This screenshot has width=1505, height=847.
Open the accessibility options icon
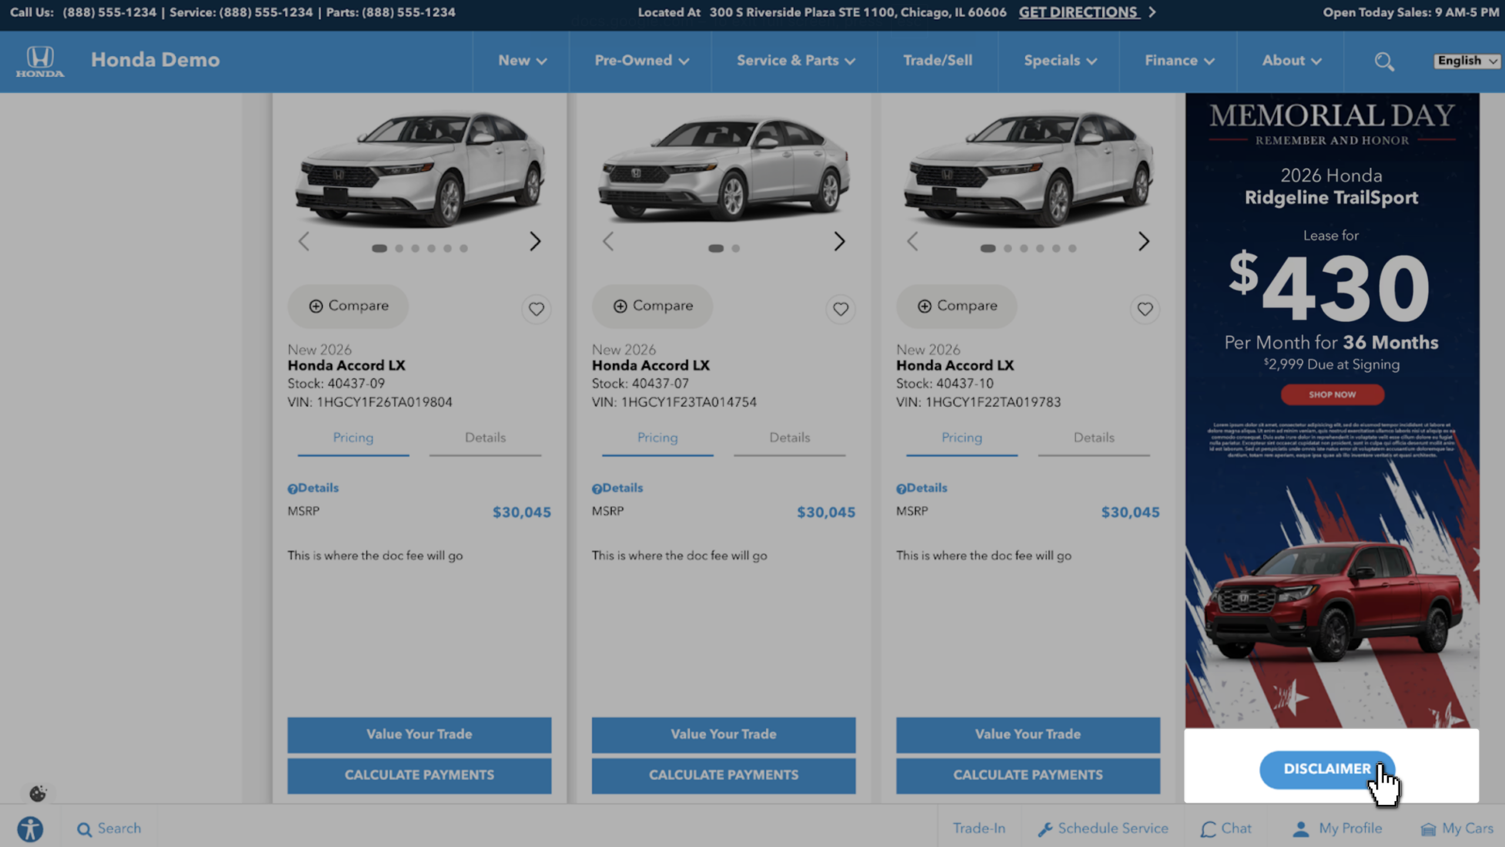pyautogui.click(x=30, y=829)
